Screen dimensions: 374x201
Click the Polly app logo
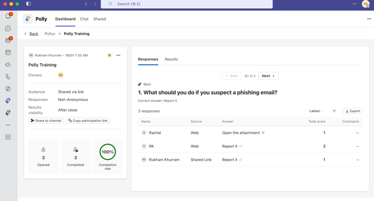28,19
